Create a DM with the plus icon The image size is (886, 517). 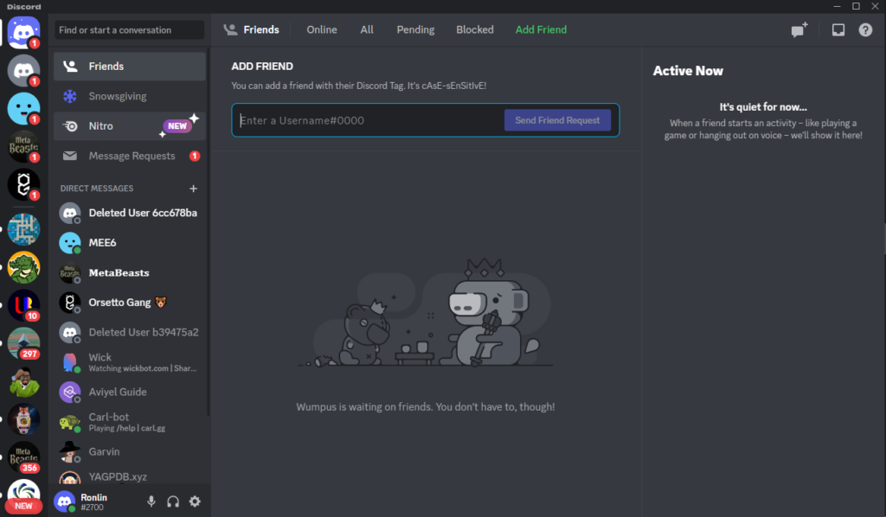pos(193,188)
